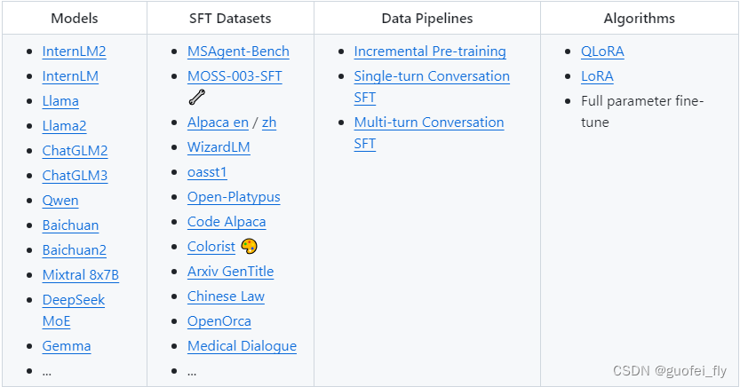The width and height of the screenshot is (740, 387).
Task: Open the zh Alpaca dataset link
Action: (269, 122)
